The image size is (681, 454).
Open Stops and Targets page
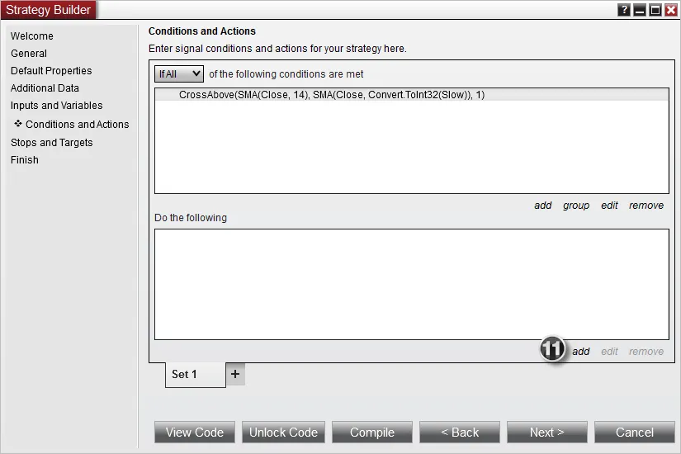52,143
